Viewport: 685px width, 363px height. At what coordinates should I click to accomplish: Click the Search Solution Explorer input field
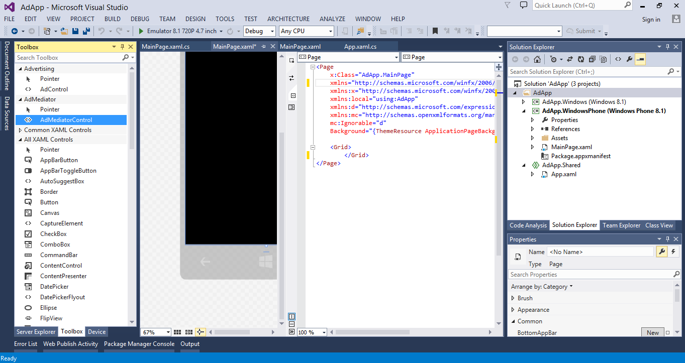(594, 72)
